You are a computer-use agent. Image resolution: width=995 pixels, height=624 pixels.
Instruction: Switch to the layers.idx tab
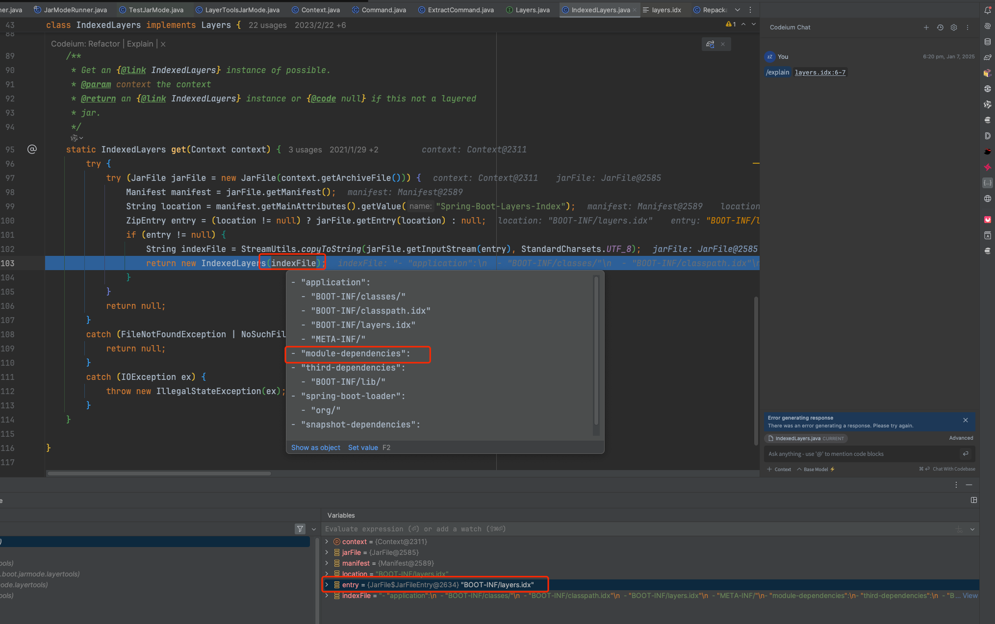click(665, 10)
